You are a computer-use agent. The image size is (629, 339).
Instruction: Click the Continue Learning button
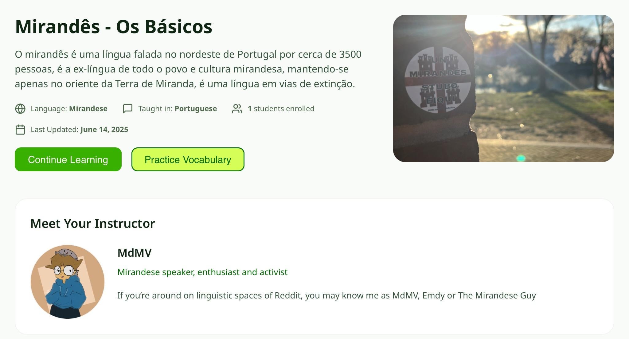click(68, 159)
